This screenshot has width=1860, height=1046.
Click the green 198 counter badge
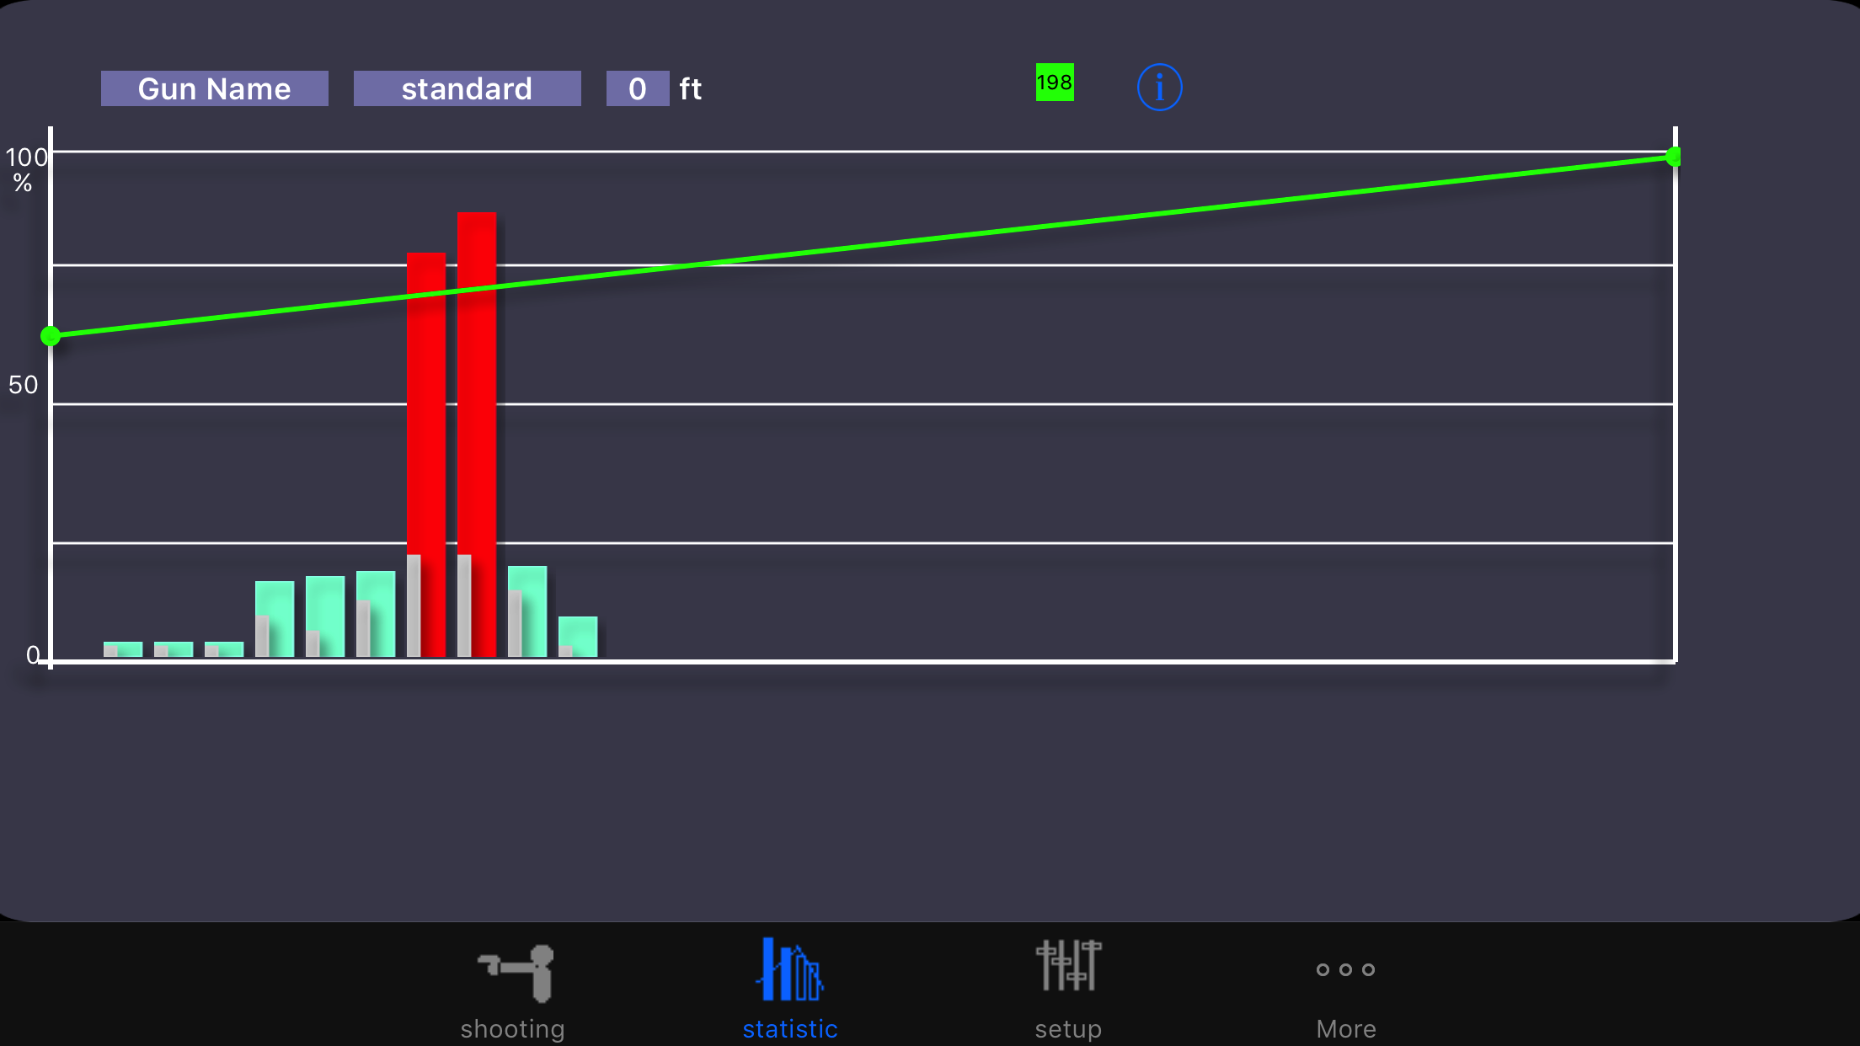(1055, 83)
